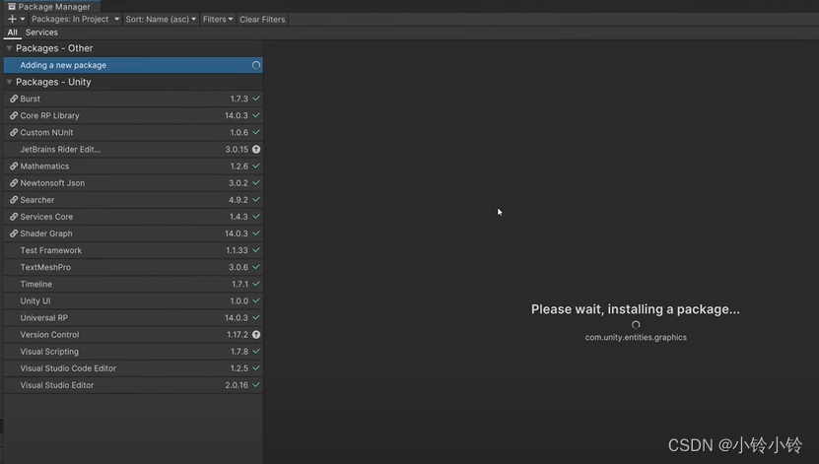Image resolution: width=819 pixels, height=464 pixels.
Task: Click the link icon next to Searcher
Action: click(x=14, y=200)
